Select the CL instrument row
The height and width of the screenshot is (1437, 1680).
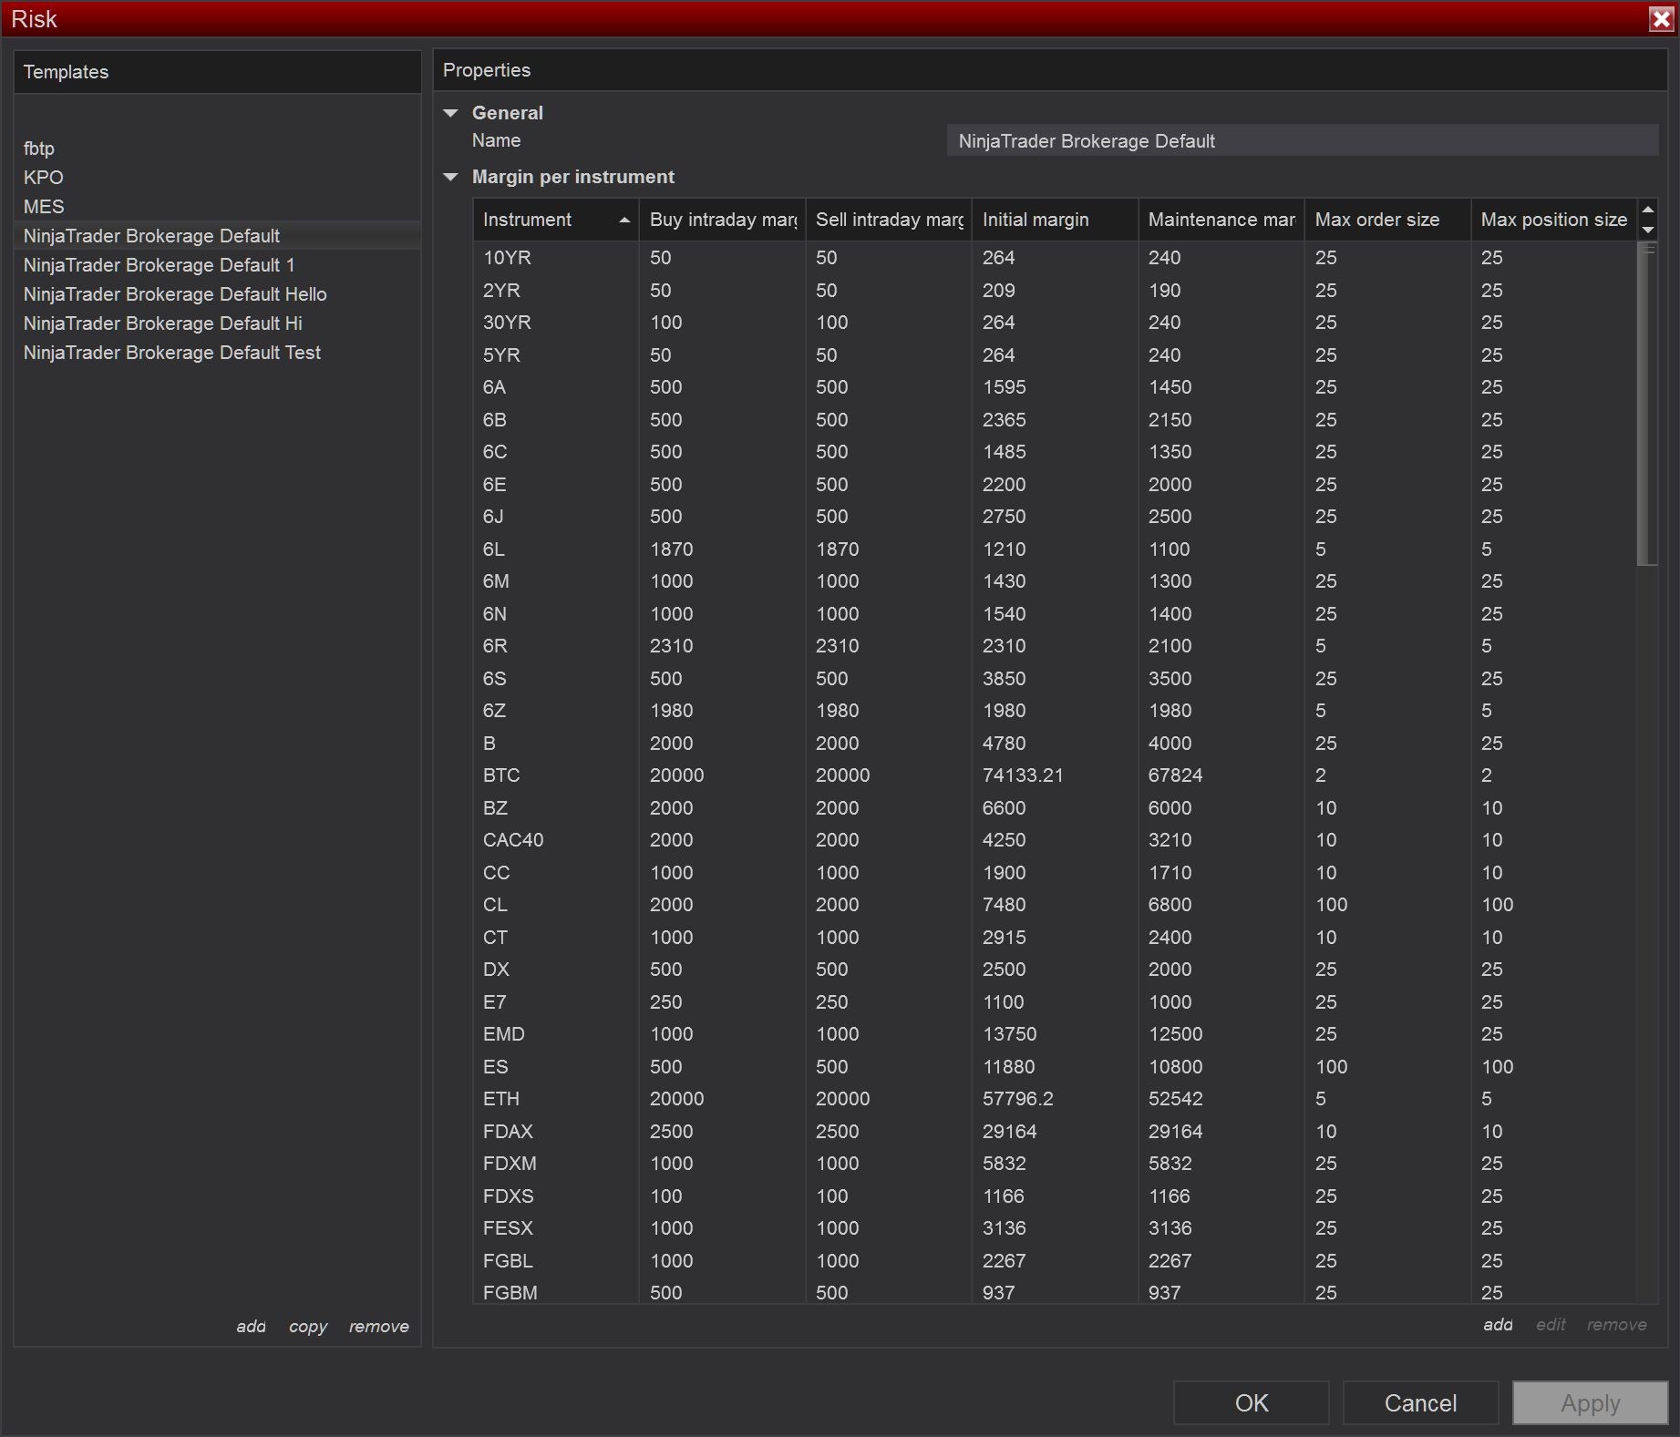click(x=1055, y=905)
